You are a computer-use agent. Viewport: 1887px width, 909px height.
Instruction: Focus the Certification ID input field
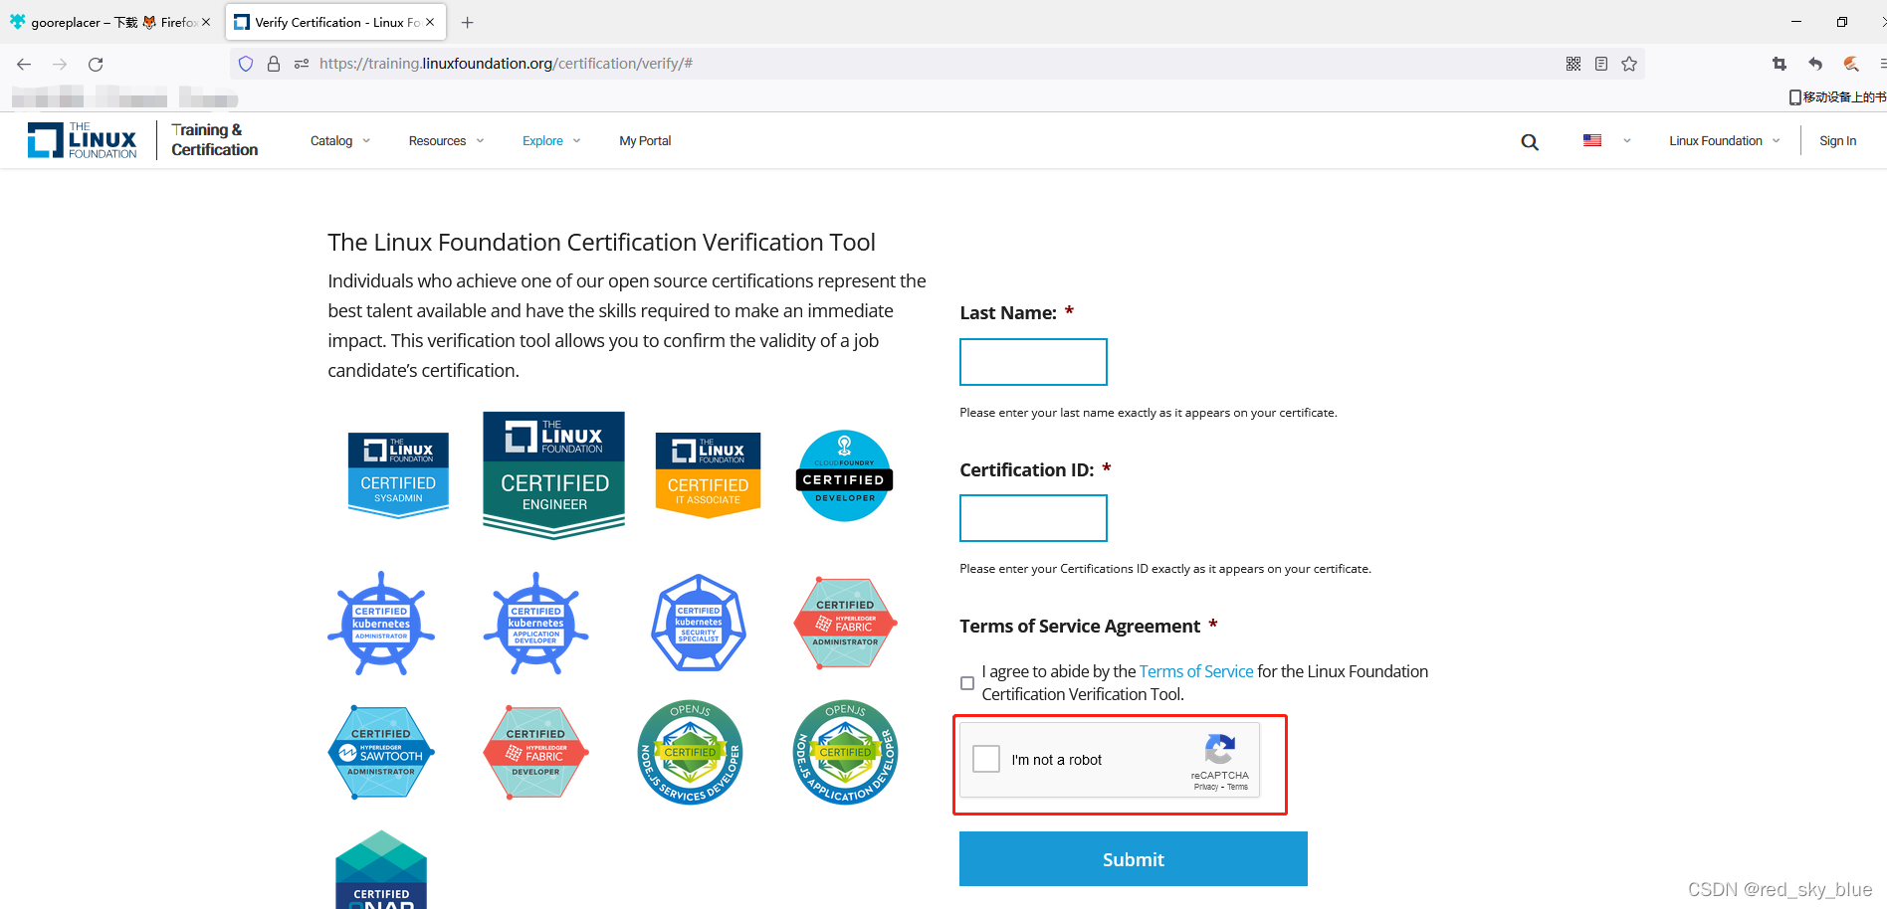point(1033,518)
